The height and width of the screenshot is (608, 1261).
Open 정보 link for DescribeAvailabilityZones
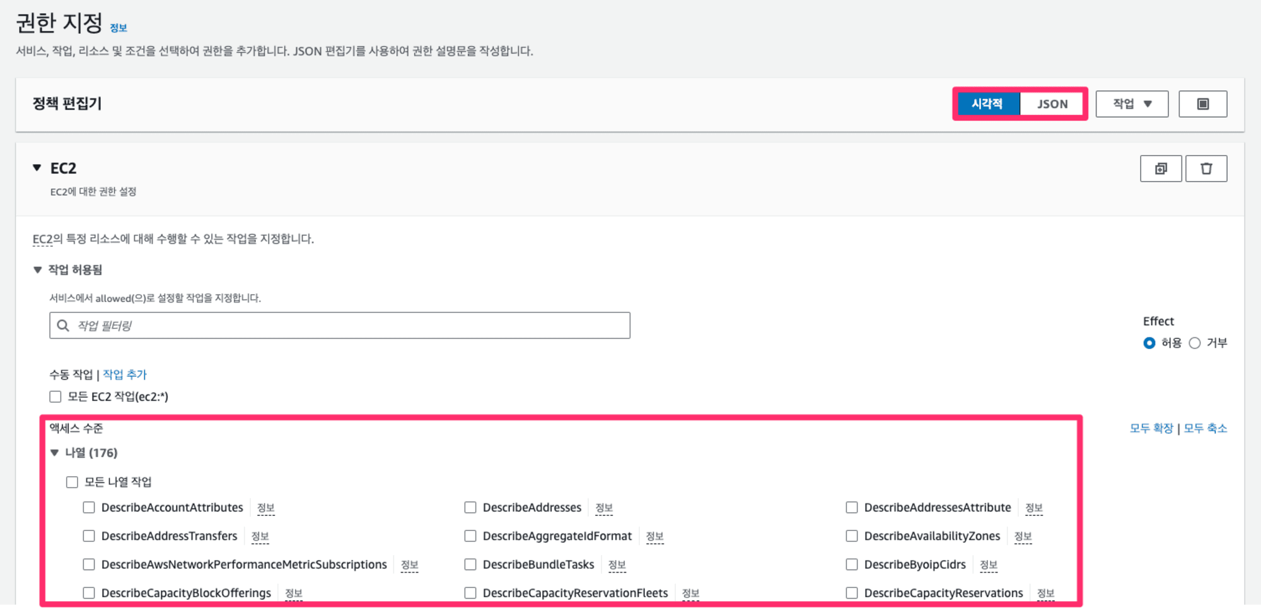1023,536
